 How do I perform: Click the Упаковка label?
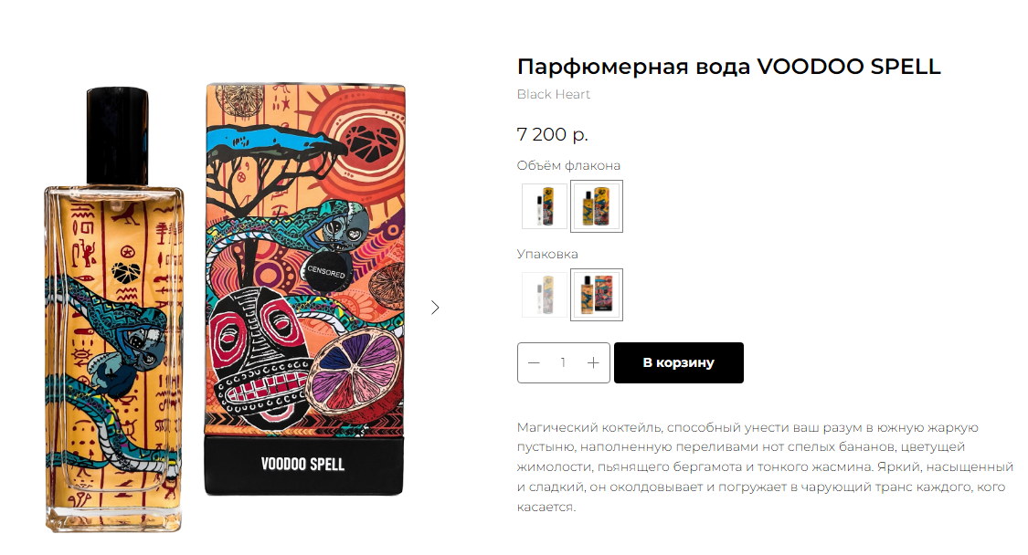[x=547, y=255]
